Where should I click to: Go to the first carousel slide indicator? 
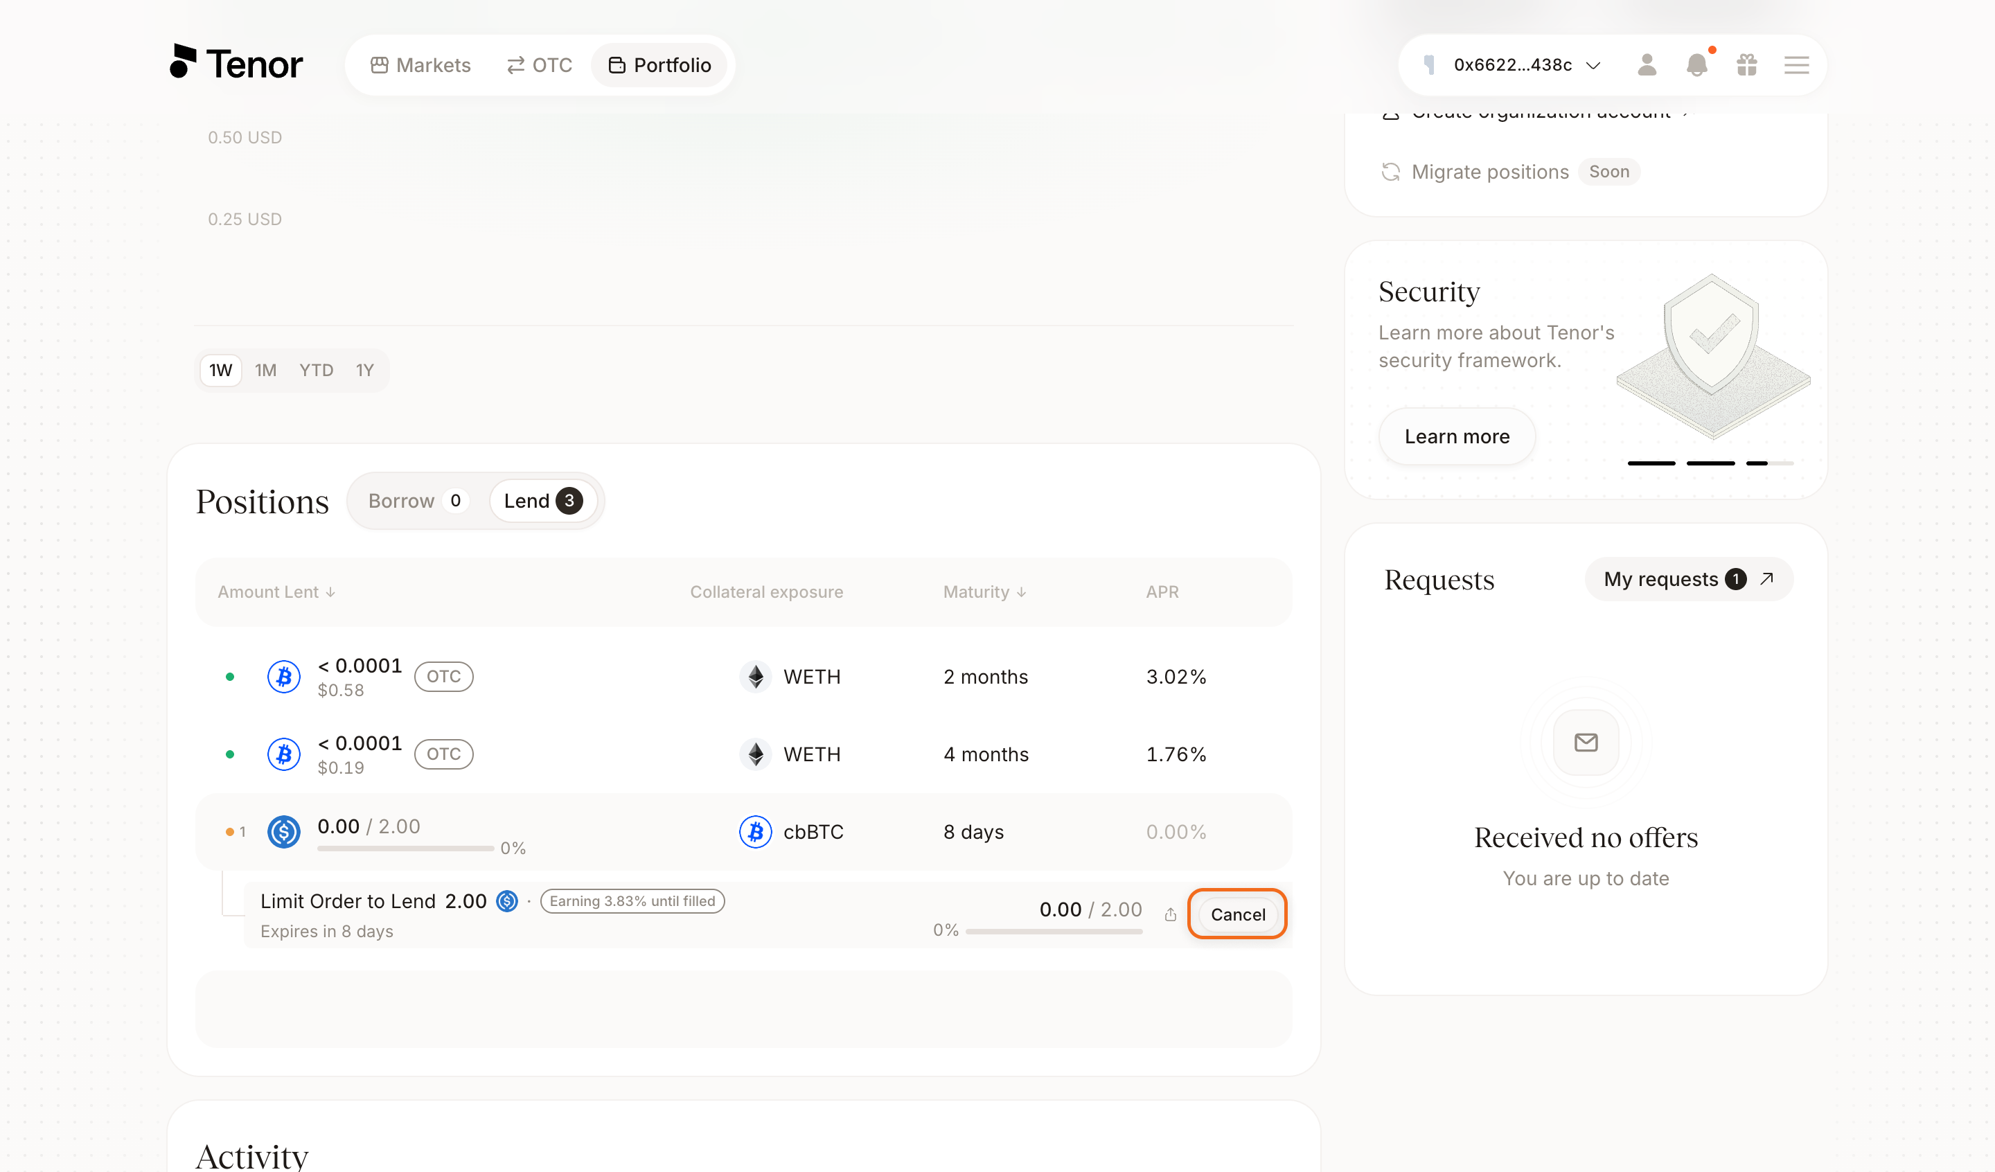click(1651, 463)
